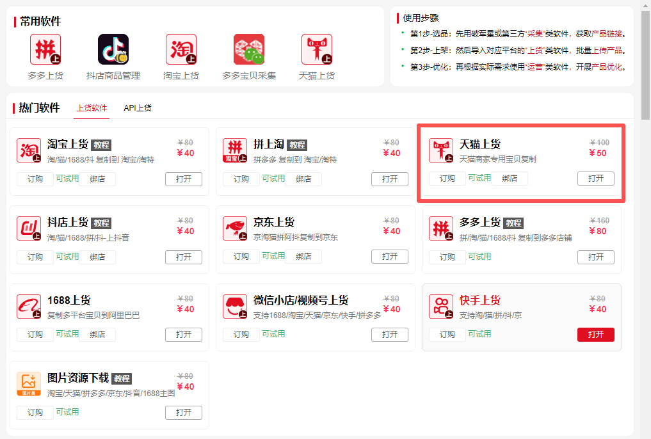Image resolution: width=651 pixels, height=439 pixels.
Task: Open the highlighted 天猫上货 with 打开 button
Action: [x=595, y=179]
